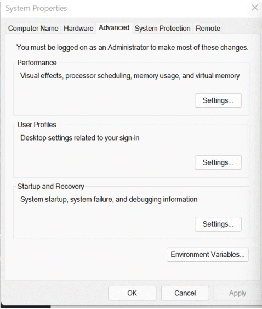262x309 pixels.
Task: Dismiss the dialog using Cancel
Action: (x=185, y=293)
